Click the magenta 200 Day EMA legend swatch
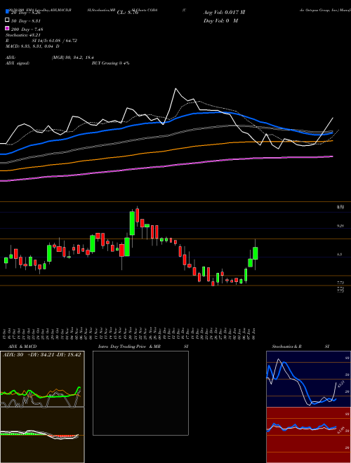 pyautogui.click(x=7, y=28)
